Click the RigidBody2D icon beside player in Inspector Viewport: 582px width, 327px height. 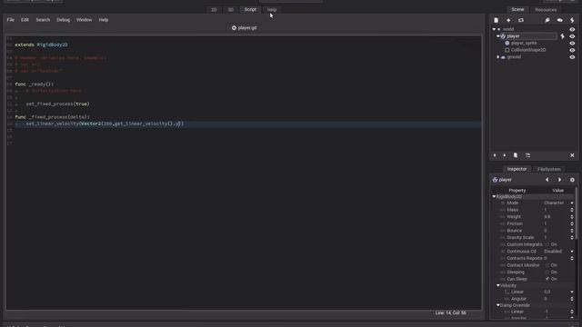click(495, 180)
